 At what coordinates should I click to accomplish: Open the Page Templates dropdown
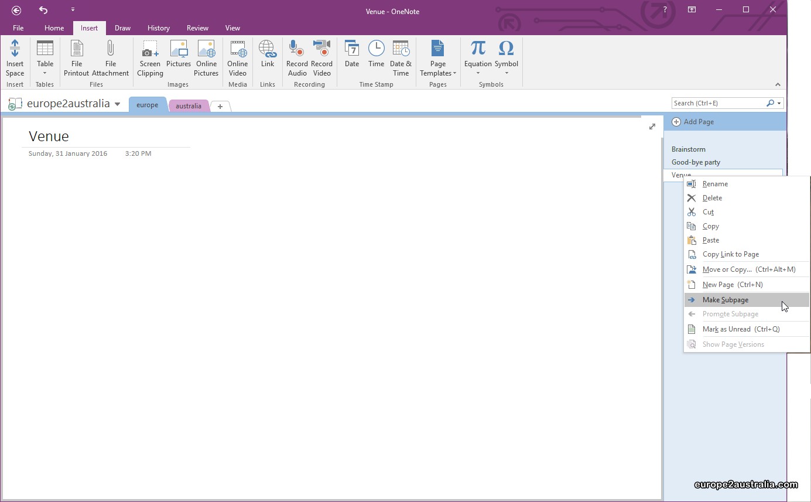coord(438,69)
